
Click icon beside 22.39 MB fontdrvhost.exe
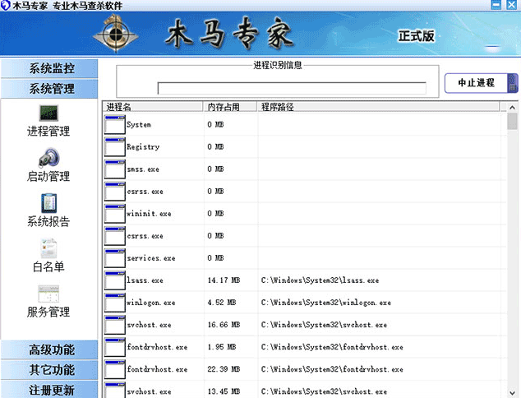114,369
